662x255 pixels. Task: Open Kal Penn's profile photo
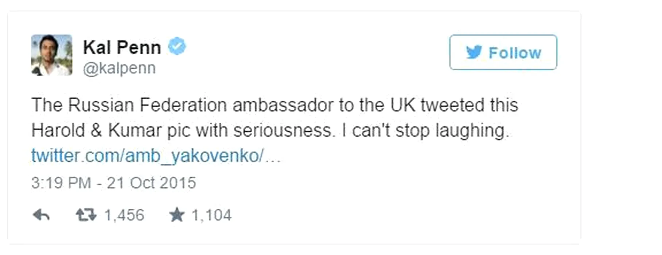51,55
